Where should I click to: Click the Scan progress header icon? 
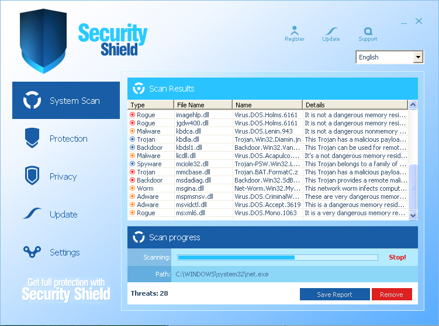pos(139,237)
